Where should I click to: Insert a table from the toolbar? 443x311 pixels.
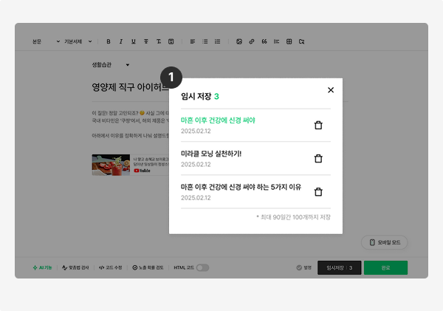click(289, 41)
